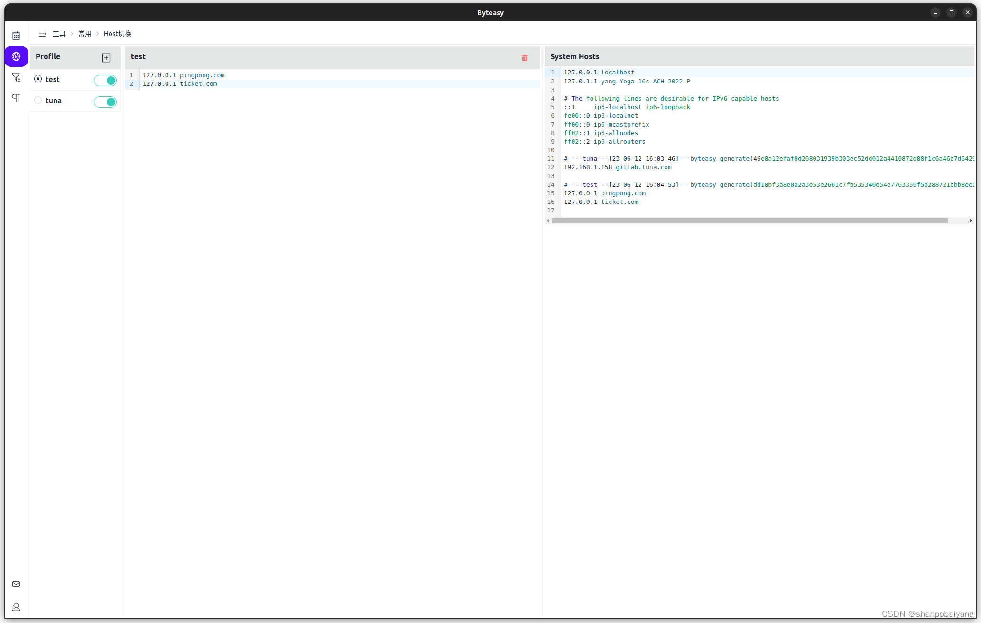This screenshot has width=981, height=623.
Task: Select the test profile radio button
Action: point(38,79)
